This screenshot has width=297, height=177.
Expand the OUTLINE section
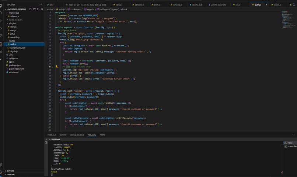24,171
